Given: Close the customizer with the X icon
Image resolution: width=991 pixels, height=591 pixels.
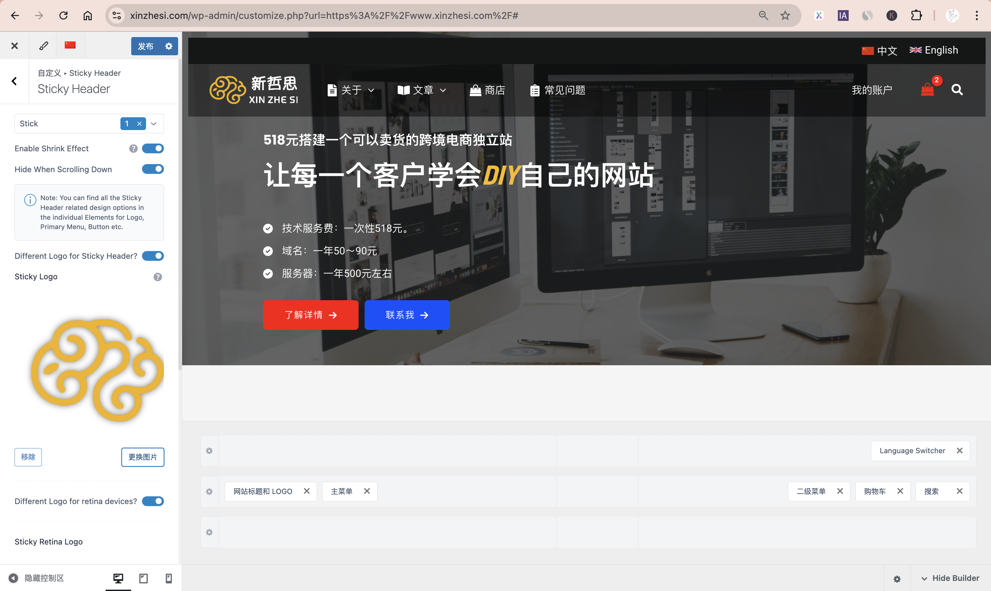Looking at the screenshot, I should point(15,46).
